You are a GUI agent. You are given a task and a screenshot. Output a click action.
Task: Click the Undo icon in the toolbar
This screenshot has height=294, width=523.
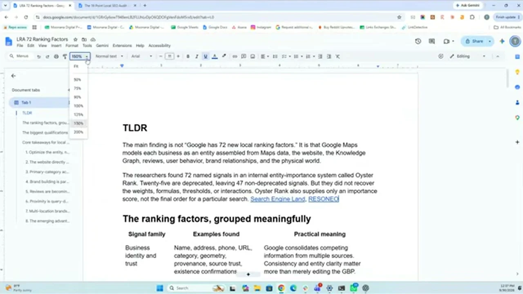(39, 56)
